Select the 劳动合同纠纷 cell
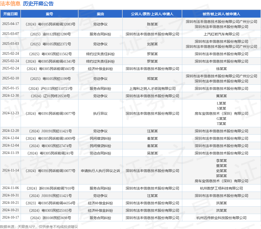This screenshot has height=229, width=261. click(100, 153)
